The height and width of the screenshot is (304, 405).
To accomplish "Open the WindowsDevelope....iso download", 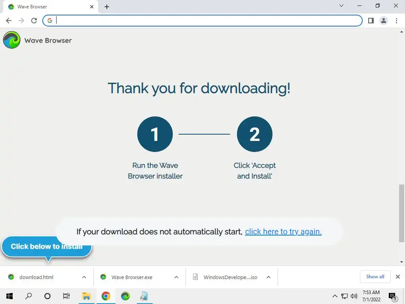I will [x=230, y=277].
